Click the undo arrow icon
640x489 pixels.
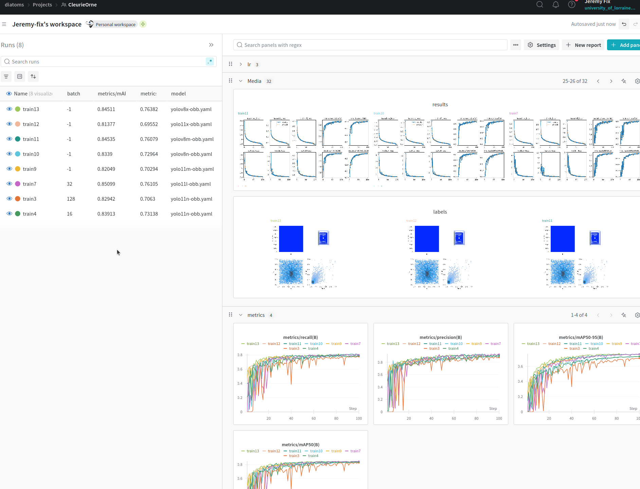click(624, 24)
